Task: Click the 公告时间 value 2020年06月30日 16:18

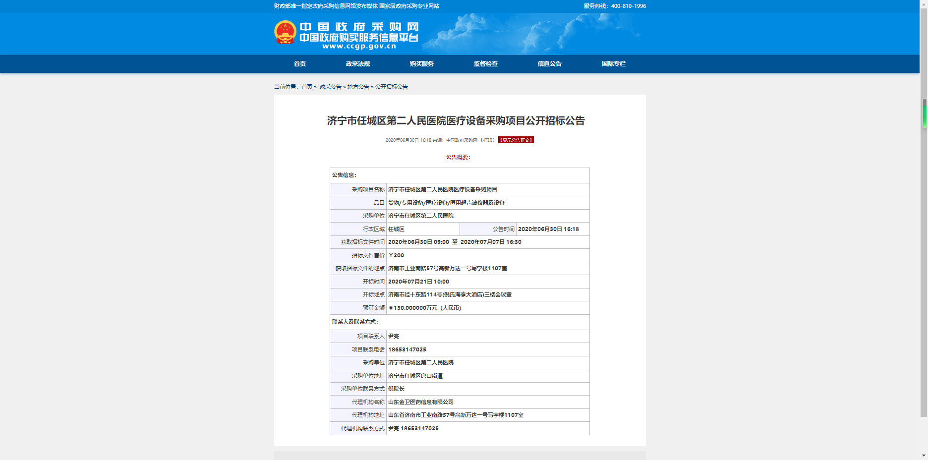Action: (548, 229)
